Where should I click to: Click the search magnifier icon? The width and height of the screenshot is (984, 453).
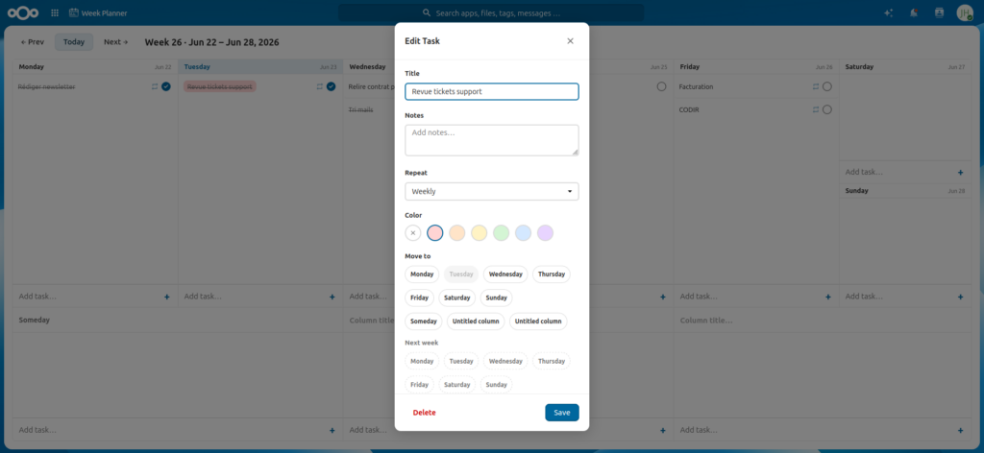[x=427, y=12]
